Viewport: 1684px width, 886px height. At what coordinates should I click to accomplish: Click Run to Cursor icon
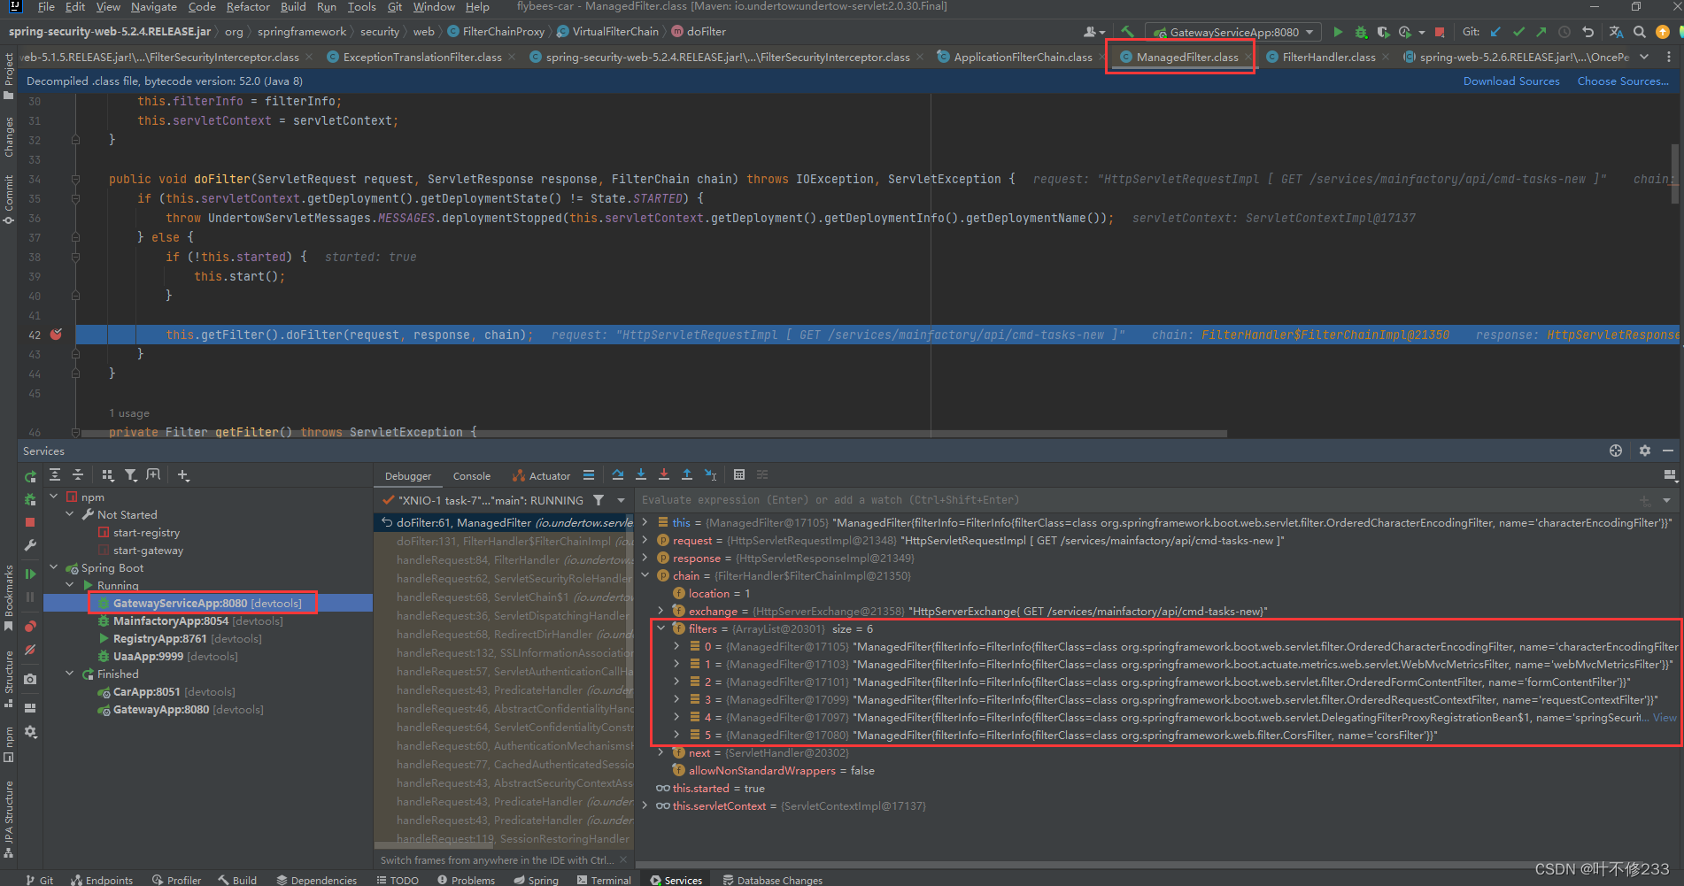(x=710, y=475)
